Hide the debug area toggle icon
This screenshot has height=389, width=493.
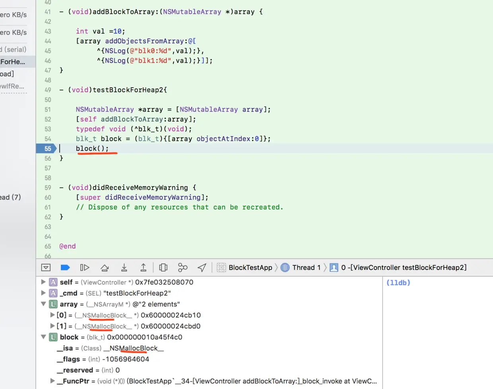click(46, 268)
